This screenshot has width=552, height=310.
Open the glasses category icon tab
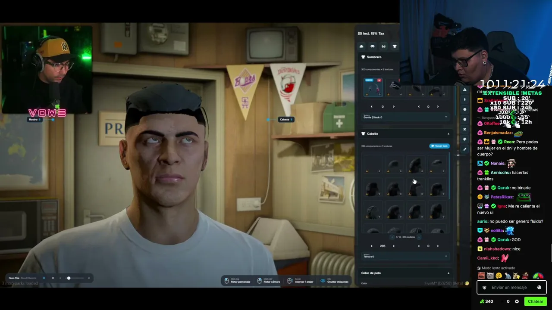[383, 46]
